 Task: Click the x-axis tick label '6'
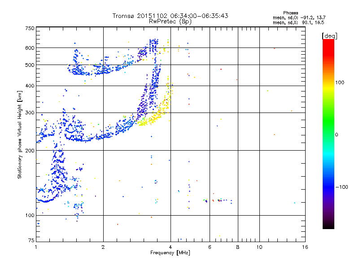pyautogui.click(x=210, y=247)
